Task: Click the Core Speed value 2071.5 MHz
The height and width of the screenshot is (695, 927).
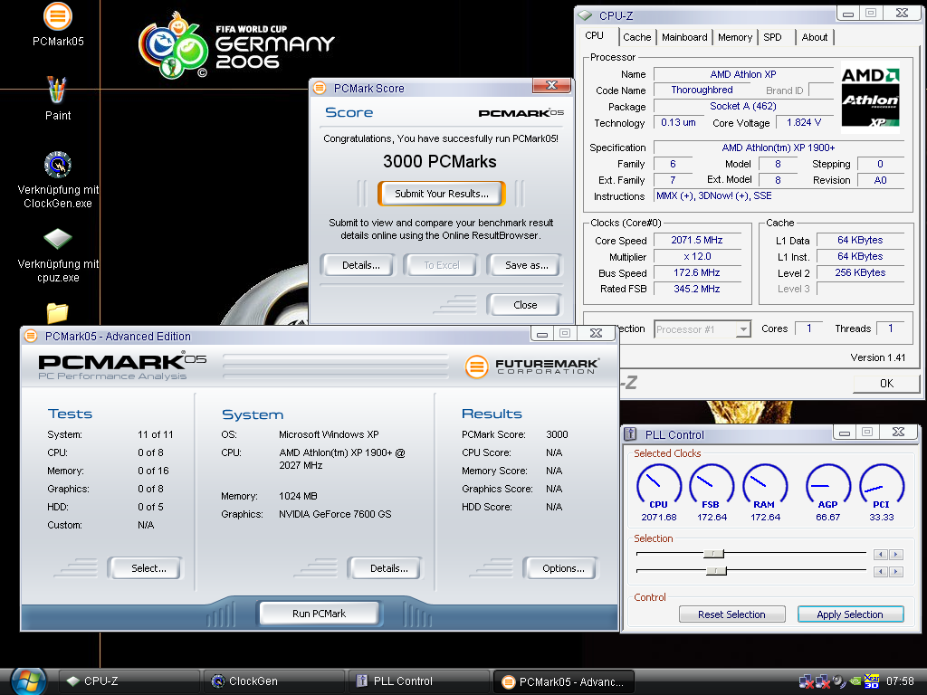Action: (697, 240)
